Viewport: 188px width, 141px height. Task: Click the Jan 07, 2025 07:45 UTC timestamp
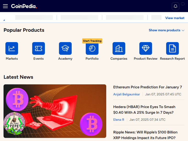click(163, 94)
